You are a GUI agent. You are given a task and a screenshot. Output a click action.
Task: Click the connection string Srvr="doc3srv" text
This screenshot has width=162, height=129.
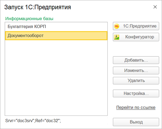[x=33, y=121]
